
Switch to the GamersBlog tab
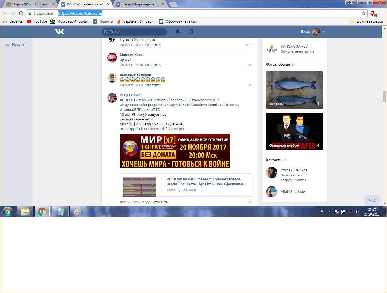(139, 4)
